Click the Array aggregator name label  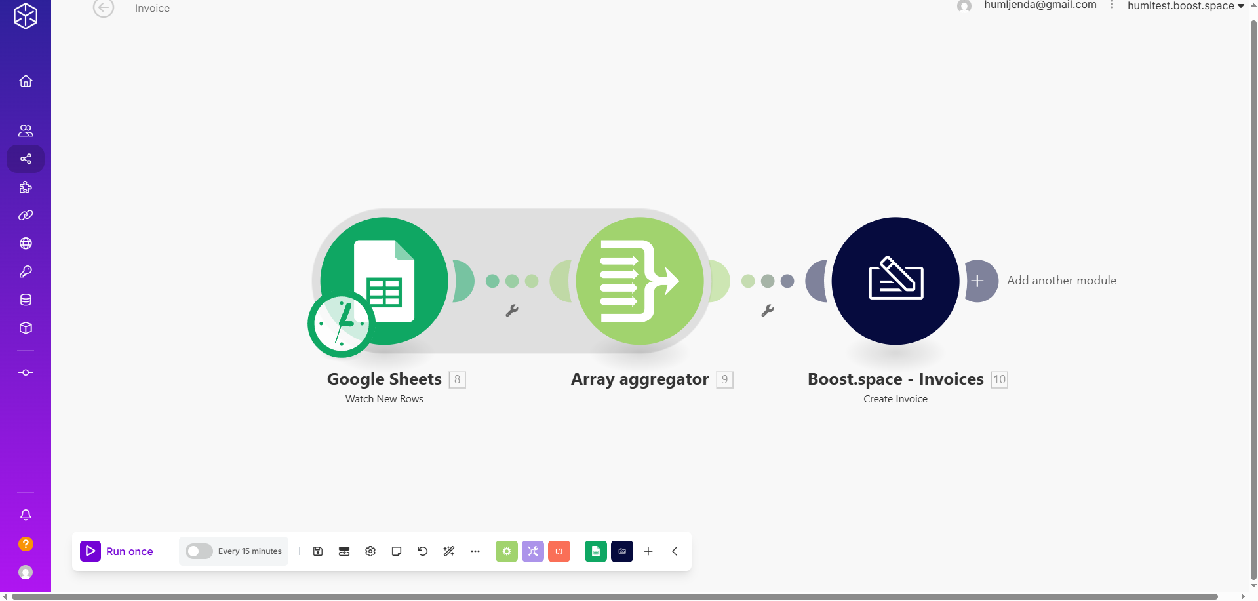click(x=640, y=379)
